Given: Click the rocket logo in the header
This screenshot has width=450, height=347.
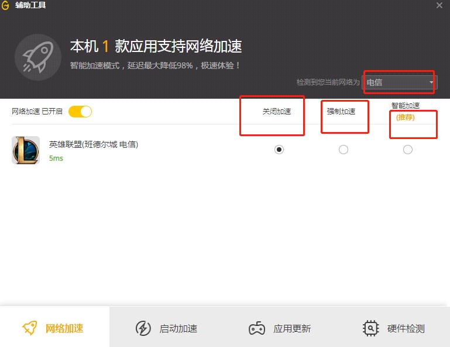Looking at the screenshot, I should [x=38, y=57].
